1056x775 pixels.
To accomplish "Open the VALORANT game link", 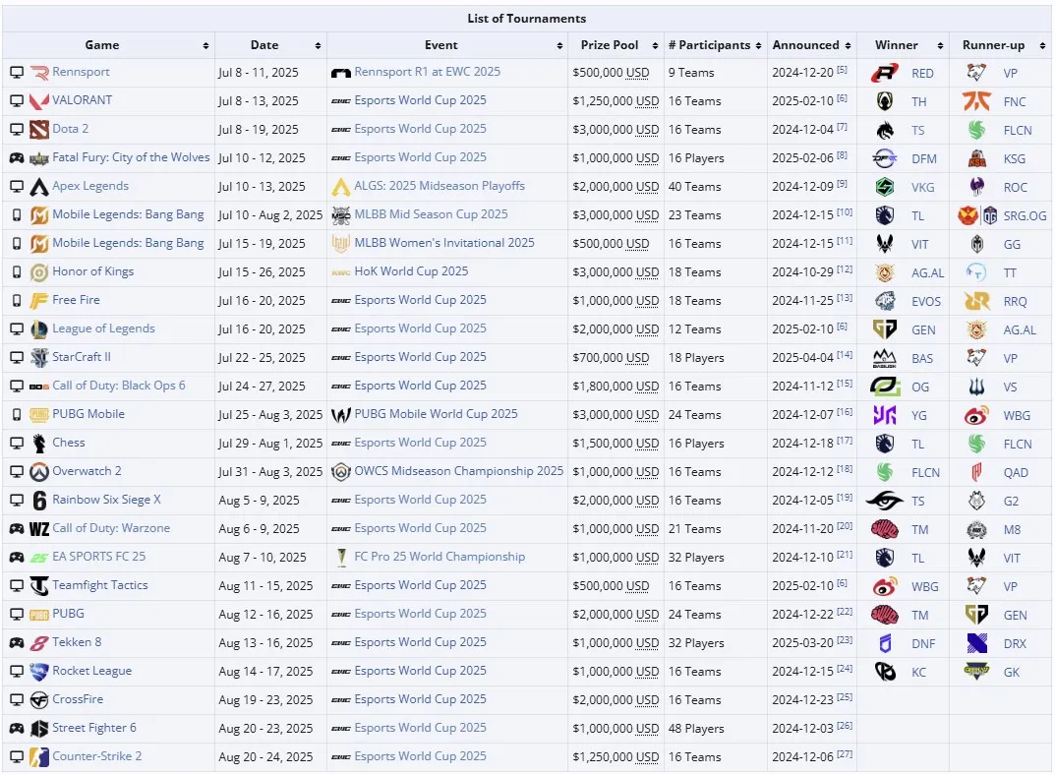I will pos(83,99).
